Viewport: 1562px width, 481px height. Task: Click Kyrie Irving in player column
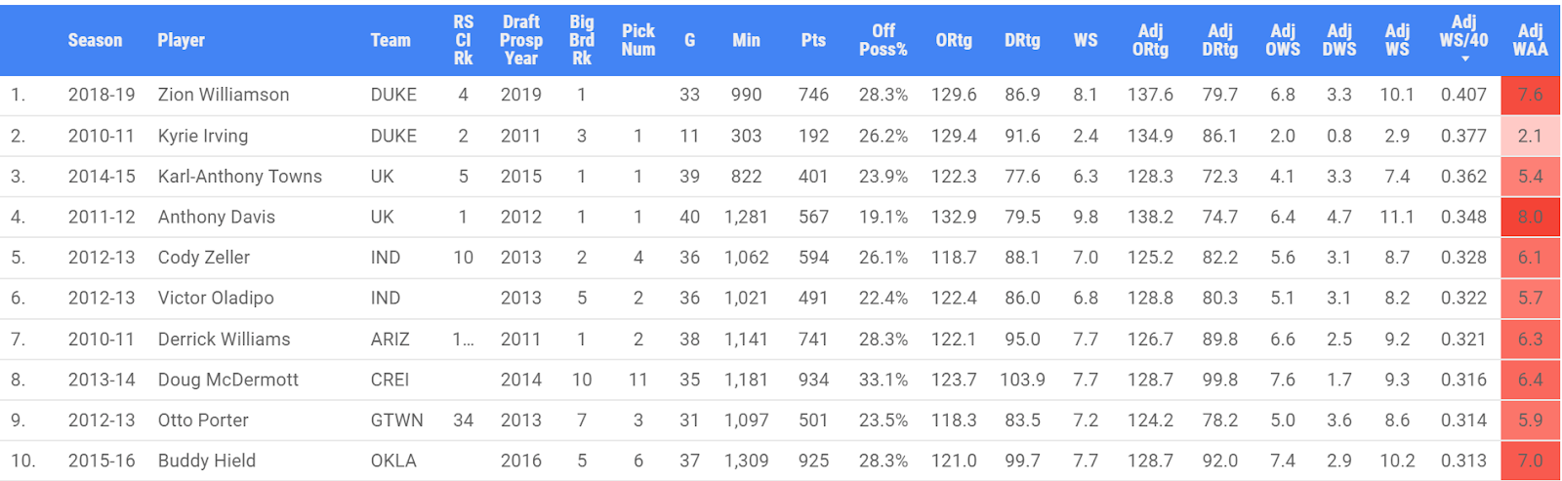203,136
